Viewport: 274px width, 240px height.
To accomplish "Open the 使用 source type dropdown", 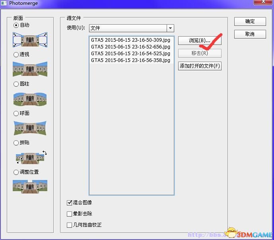I will (x=170, y=28).
